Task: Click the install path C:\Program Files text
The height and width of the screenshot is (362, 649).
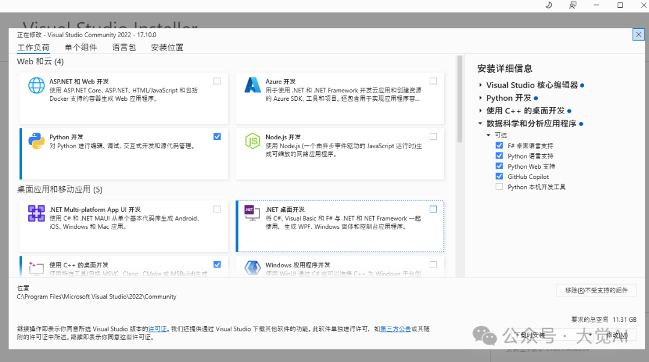Action: [96, 297]
